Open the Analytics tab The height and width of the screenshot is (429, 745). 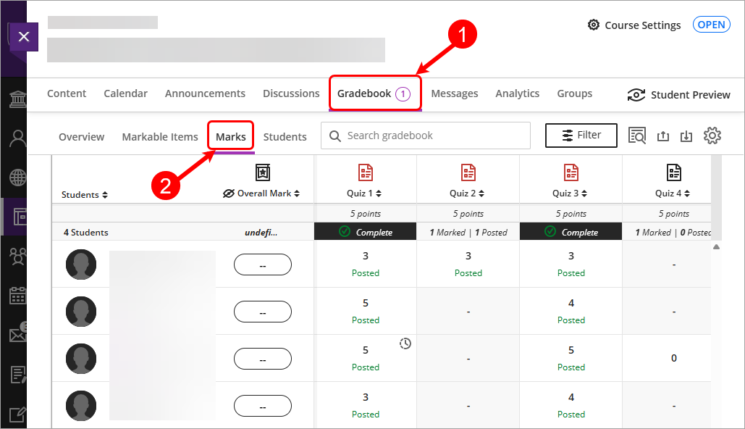tap(518, 93)
